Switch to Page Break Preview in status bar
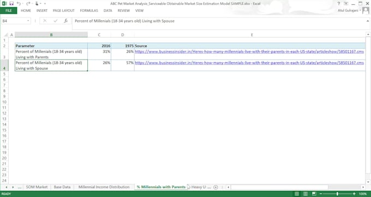371x197 pixels. point(314,194)
